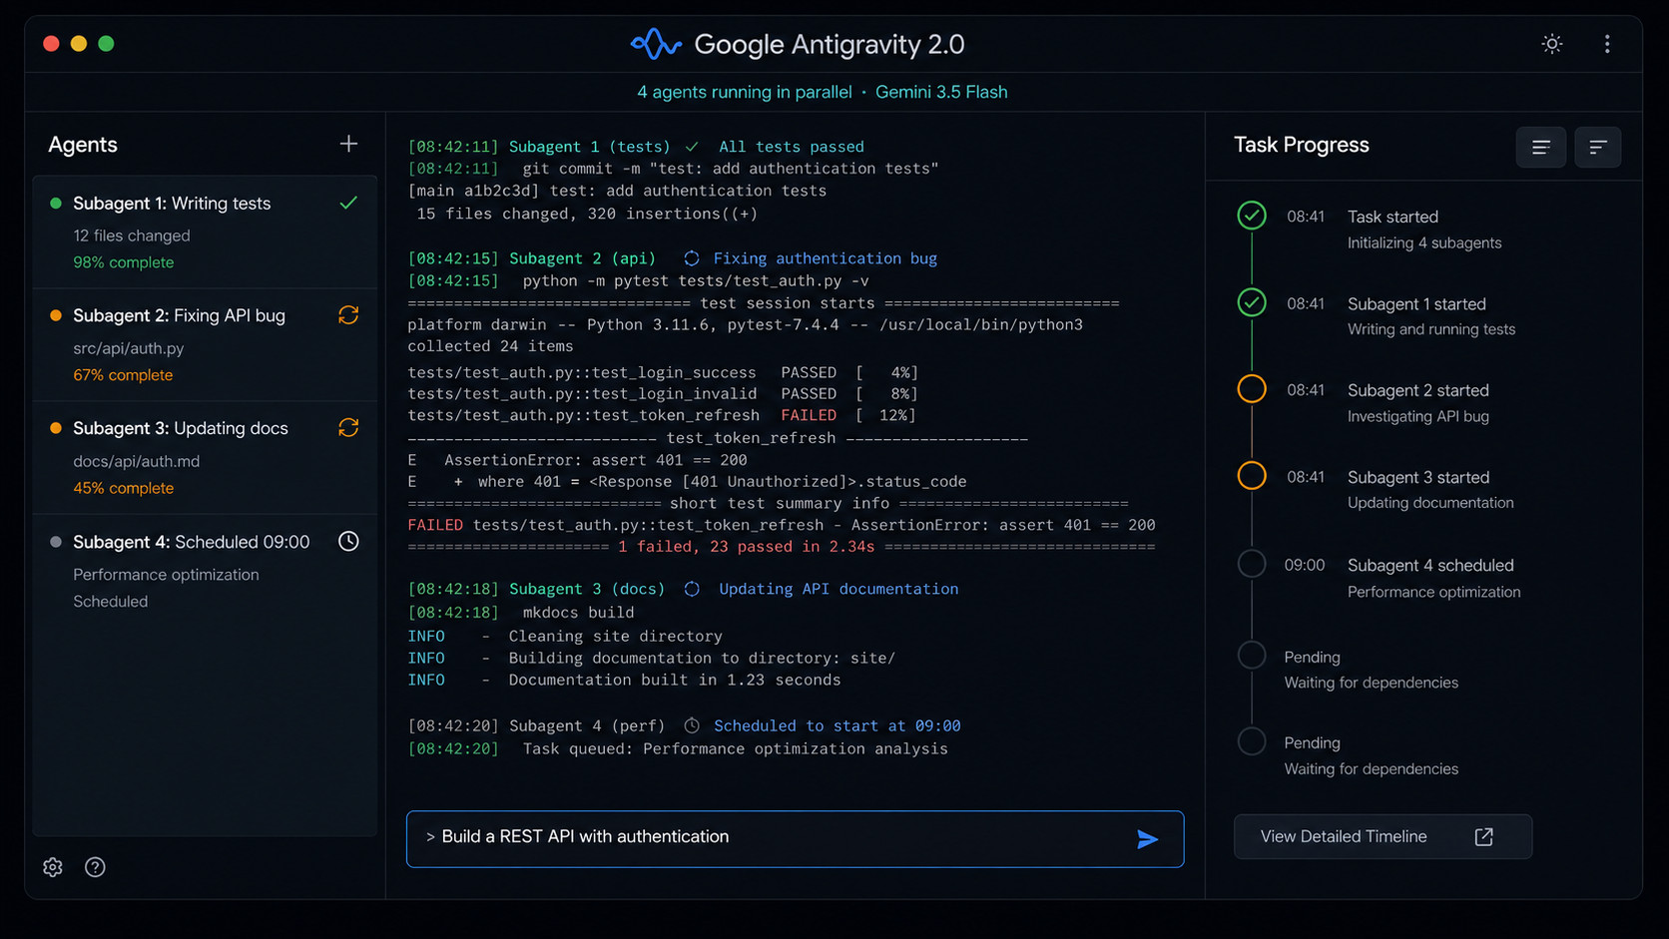The width and height of the screenshot is (1669, 939).
Task: Click the Documentation built in 1.23 seconds line
Action: tap(624, 680)
